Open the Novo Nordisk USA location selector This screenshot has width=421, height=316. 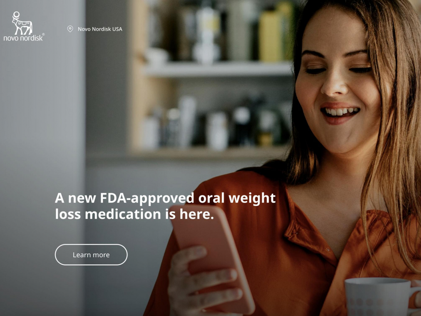click(95, 29)
